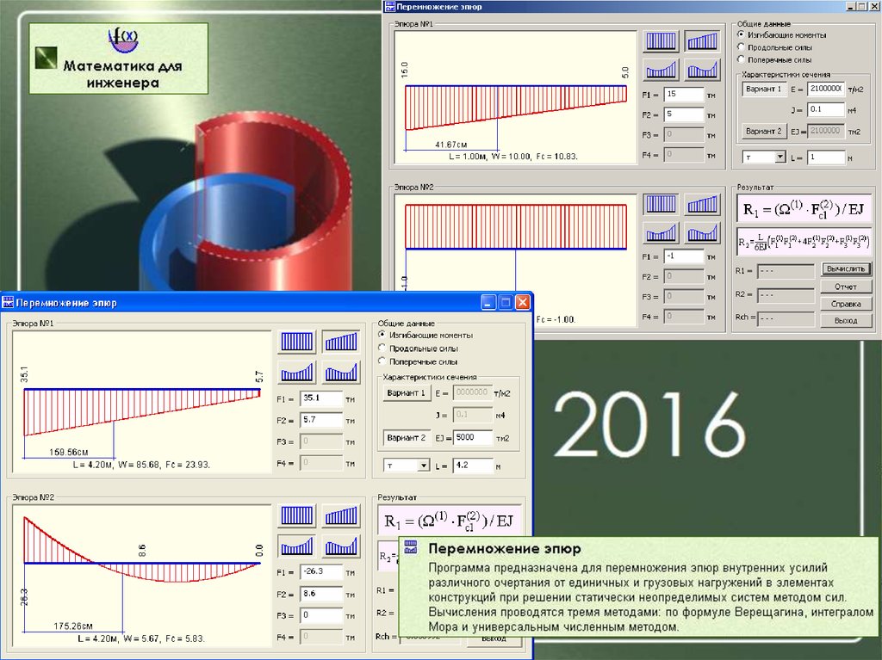
Task: Pick right-peaked parabolic shape for Эпюра №2 in background window
Action: tap(702, 232)
